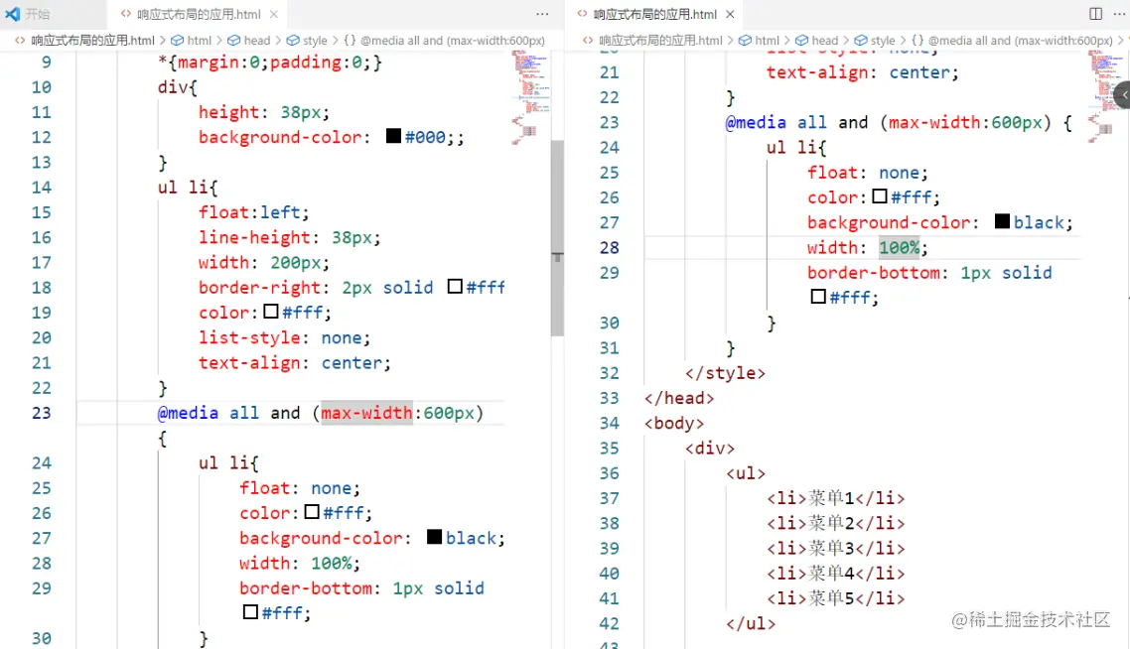
Task: Click head in left breadcrumb
Action: point(256,41)
